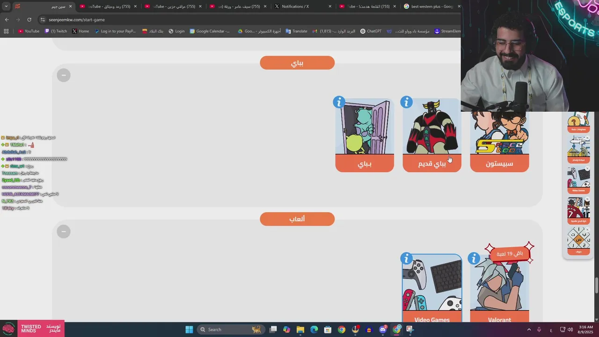Go back in browser history
The height and width of the screenshot is (337, 599).
7,20
